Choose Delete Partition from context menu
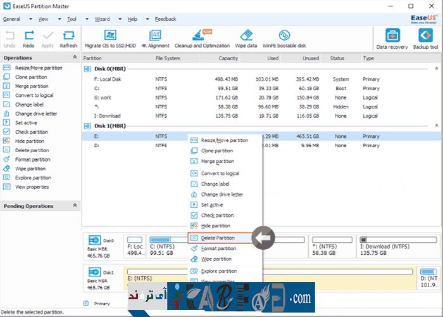Image resolution: width=443 pixels, height=317 pixels. pyautogui.click(x=218, y=238)
